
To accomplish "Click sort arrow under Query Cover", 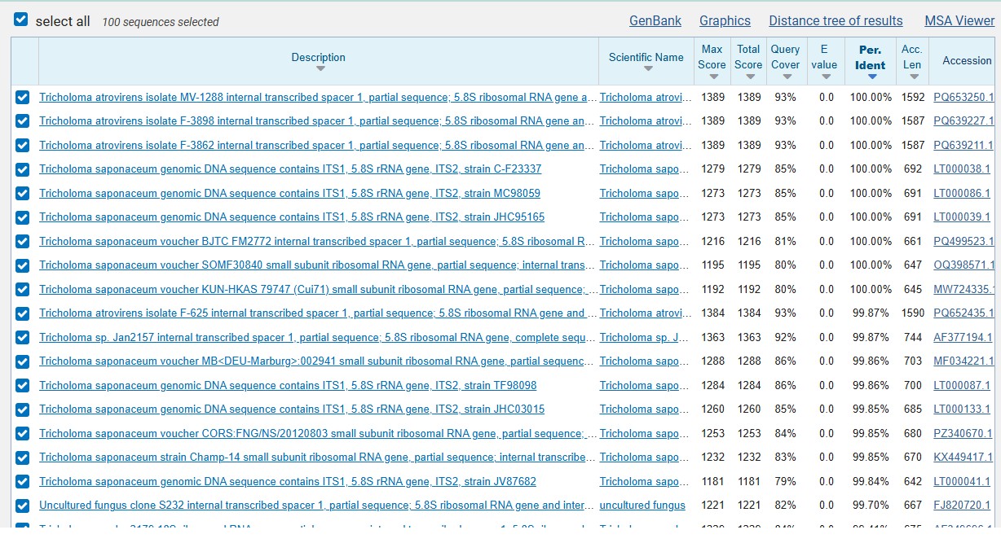I will [x=786, y=77].
